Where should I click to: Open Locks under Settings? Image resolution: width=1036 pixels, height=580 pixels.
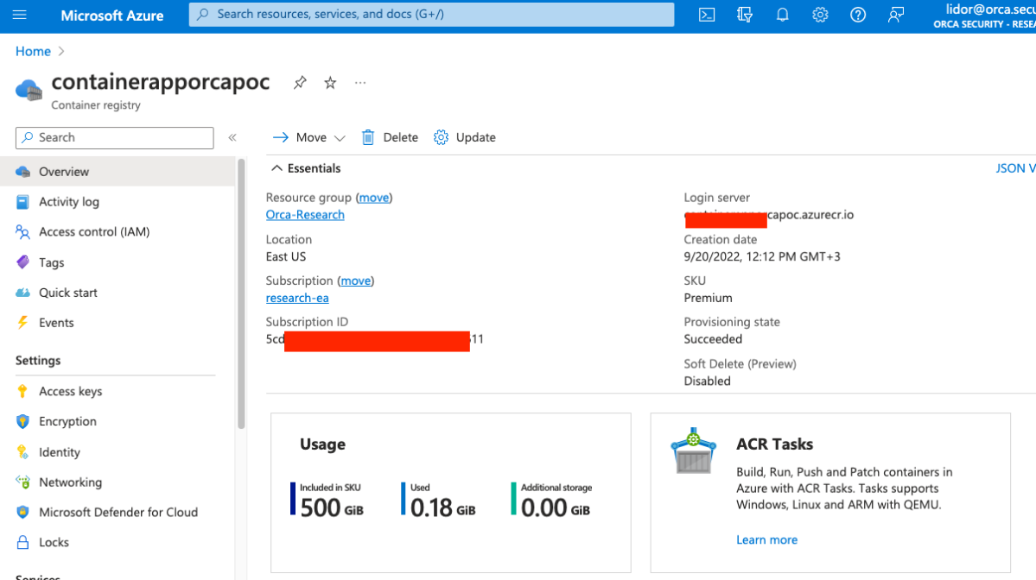point(118,542)
